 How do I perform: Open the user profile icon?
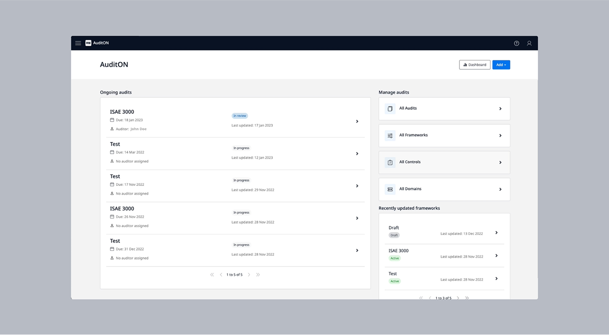pos(529,43)
